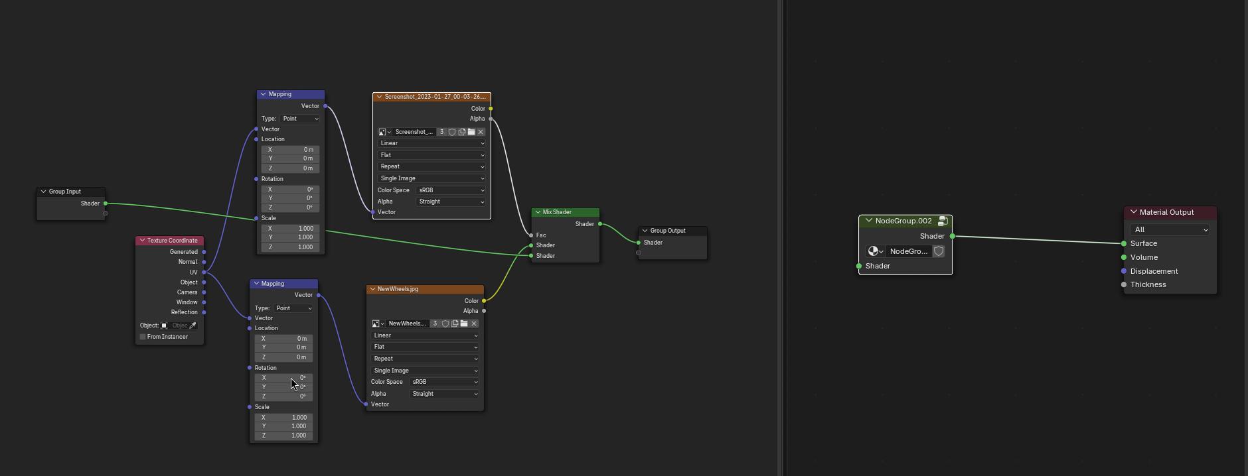Enable From Instancer checkbox
1248x476 pixels.
(x=143, y=337)
